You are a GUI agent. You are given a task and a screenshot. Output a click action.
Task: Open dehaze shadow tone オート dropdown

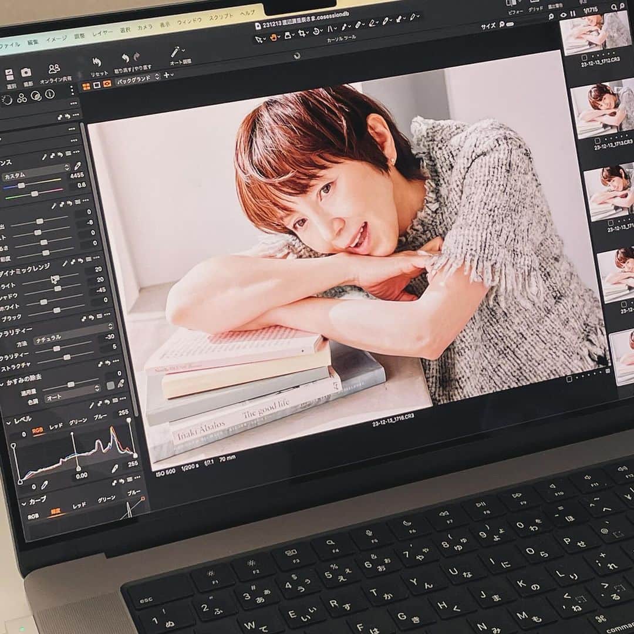coord(72,394)
